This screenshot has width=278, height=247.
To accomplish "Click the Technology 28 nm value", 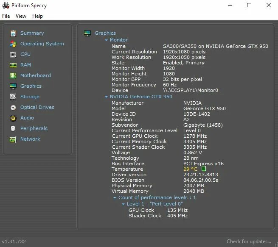I will click(x=191, y=158).
